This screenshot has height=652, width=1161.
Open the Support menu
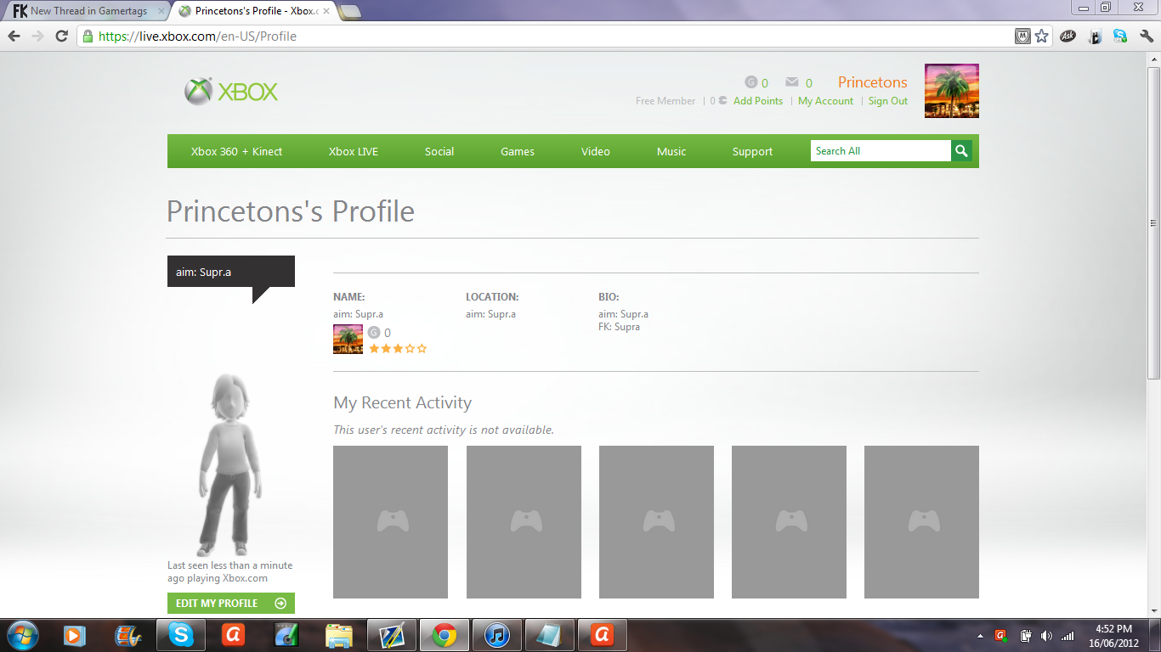(x=753, y=151)
